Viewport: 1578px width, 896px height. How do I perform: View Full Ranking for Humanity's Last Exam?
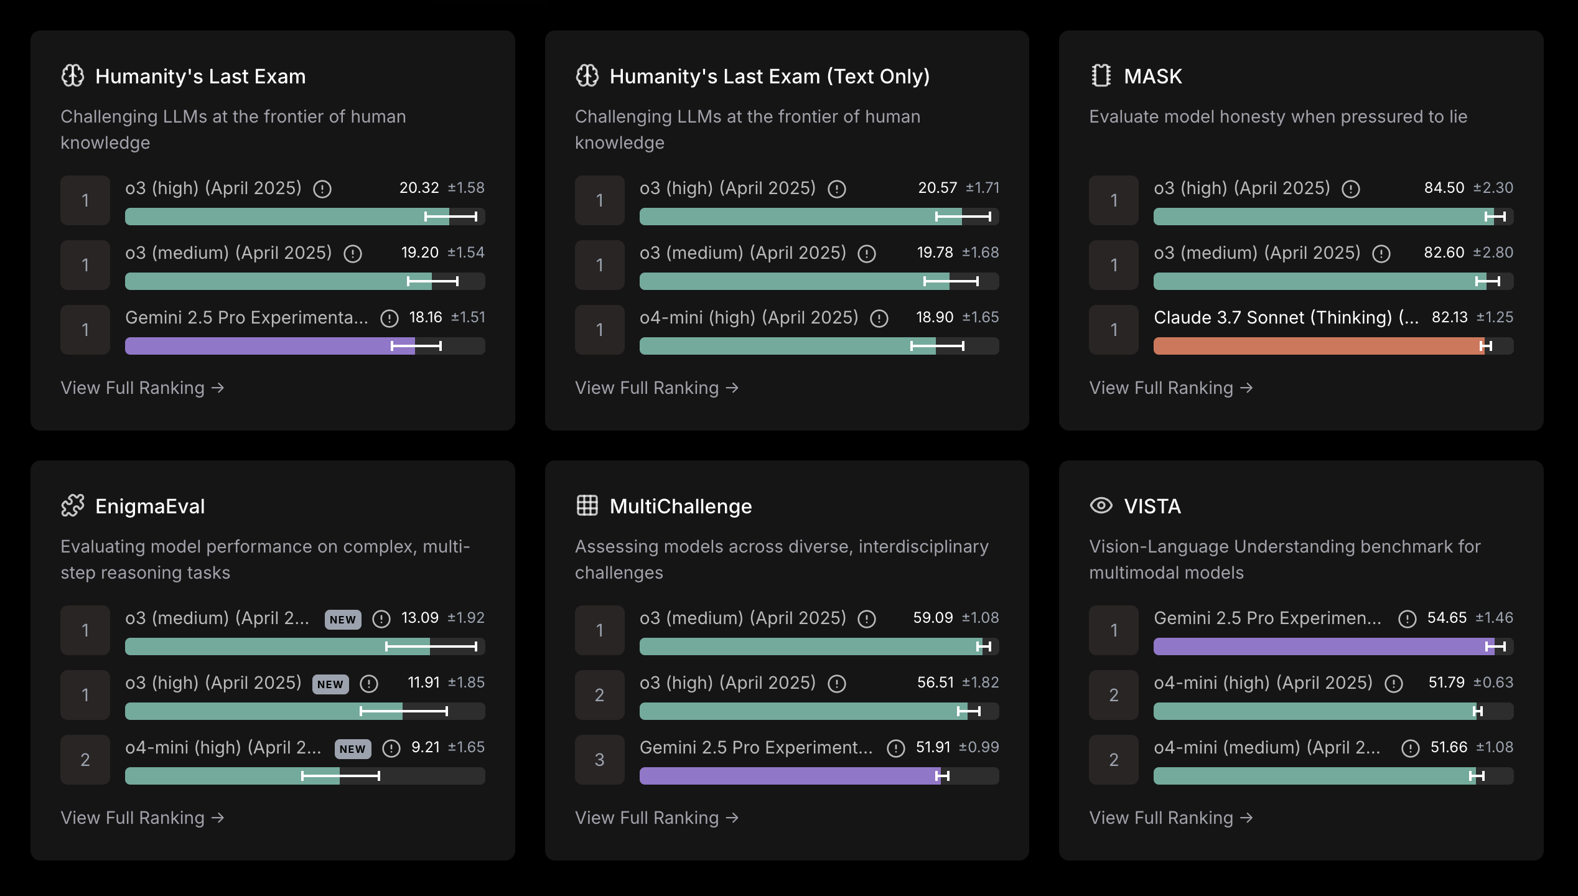[x=142, y=388]
